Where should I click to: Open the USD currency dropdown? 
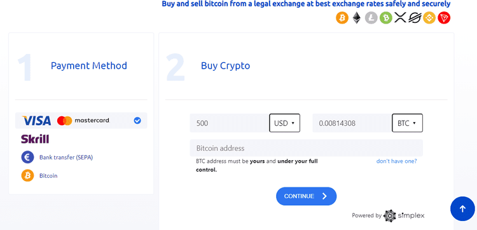tap(284, 123)
